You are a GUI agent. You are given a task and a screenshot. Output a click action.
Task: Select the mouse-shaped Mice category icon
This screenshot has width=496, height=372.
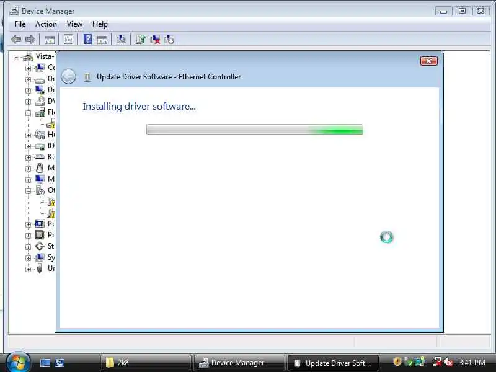[40, 168]
